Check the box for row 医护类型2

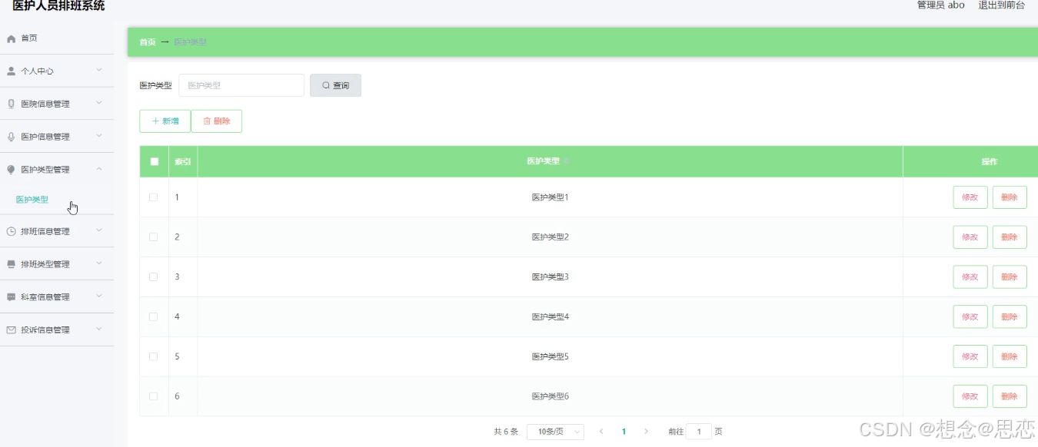(x=154, y=237)
